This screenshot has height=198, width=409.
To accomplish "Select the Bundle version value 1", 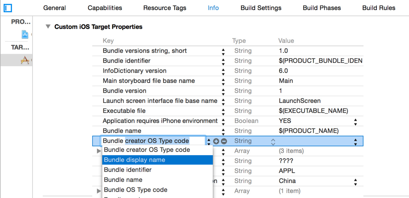I will pyautogui.click(x=281, y=91).
